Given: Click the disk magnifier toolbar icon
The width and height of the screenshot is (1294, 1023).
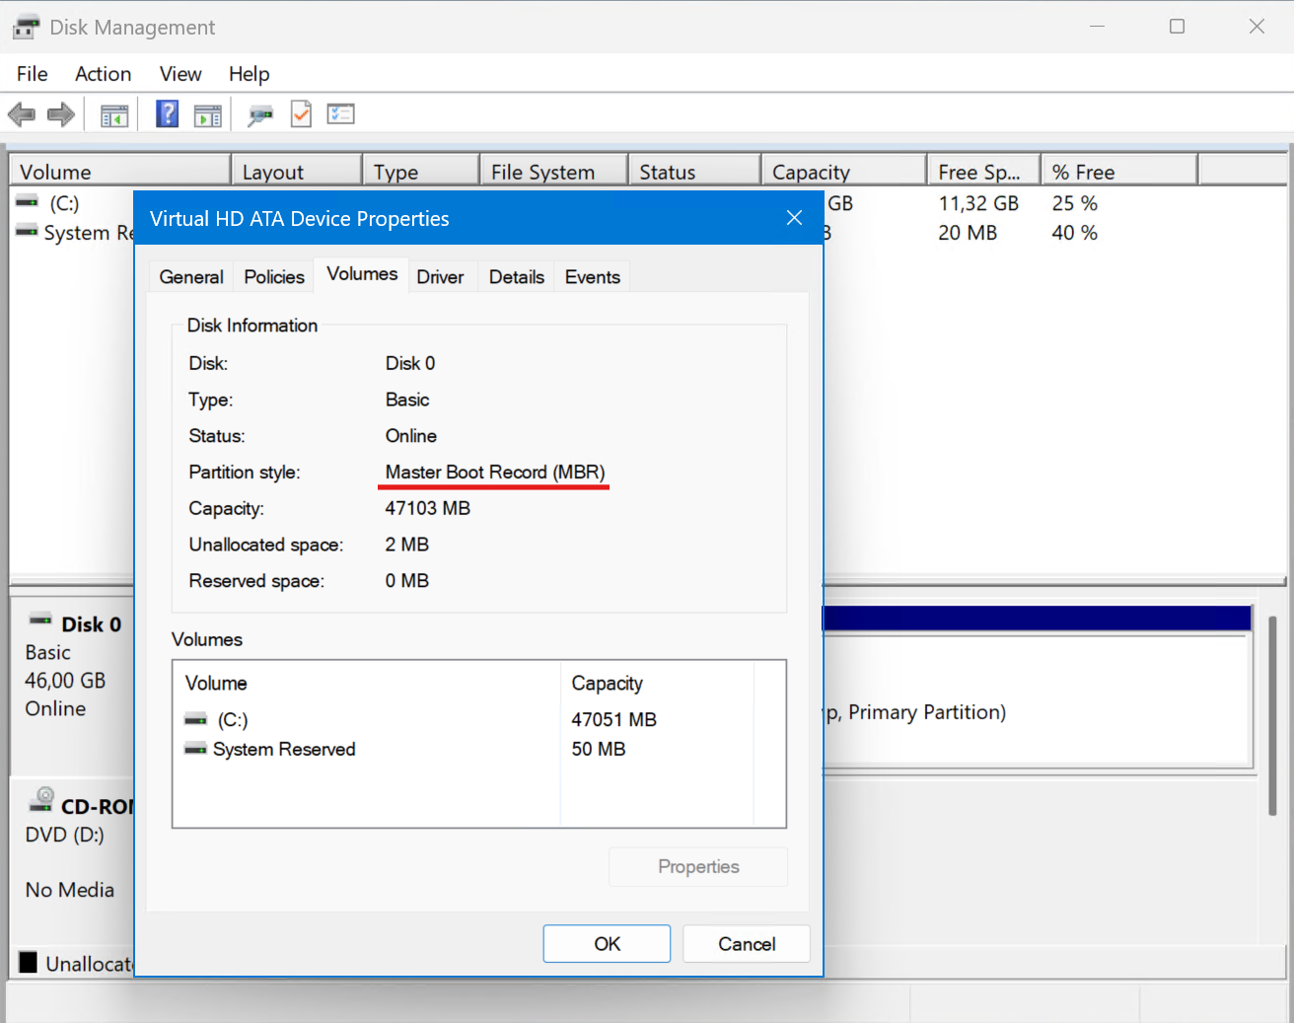Looking at the screenshot, I should click(260, 115).
